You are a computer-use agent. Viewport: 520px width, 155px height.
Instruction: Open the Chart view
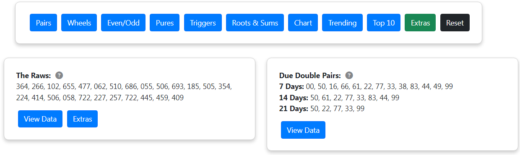303,23
